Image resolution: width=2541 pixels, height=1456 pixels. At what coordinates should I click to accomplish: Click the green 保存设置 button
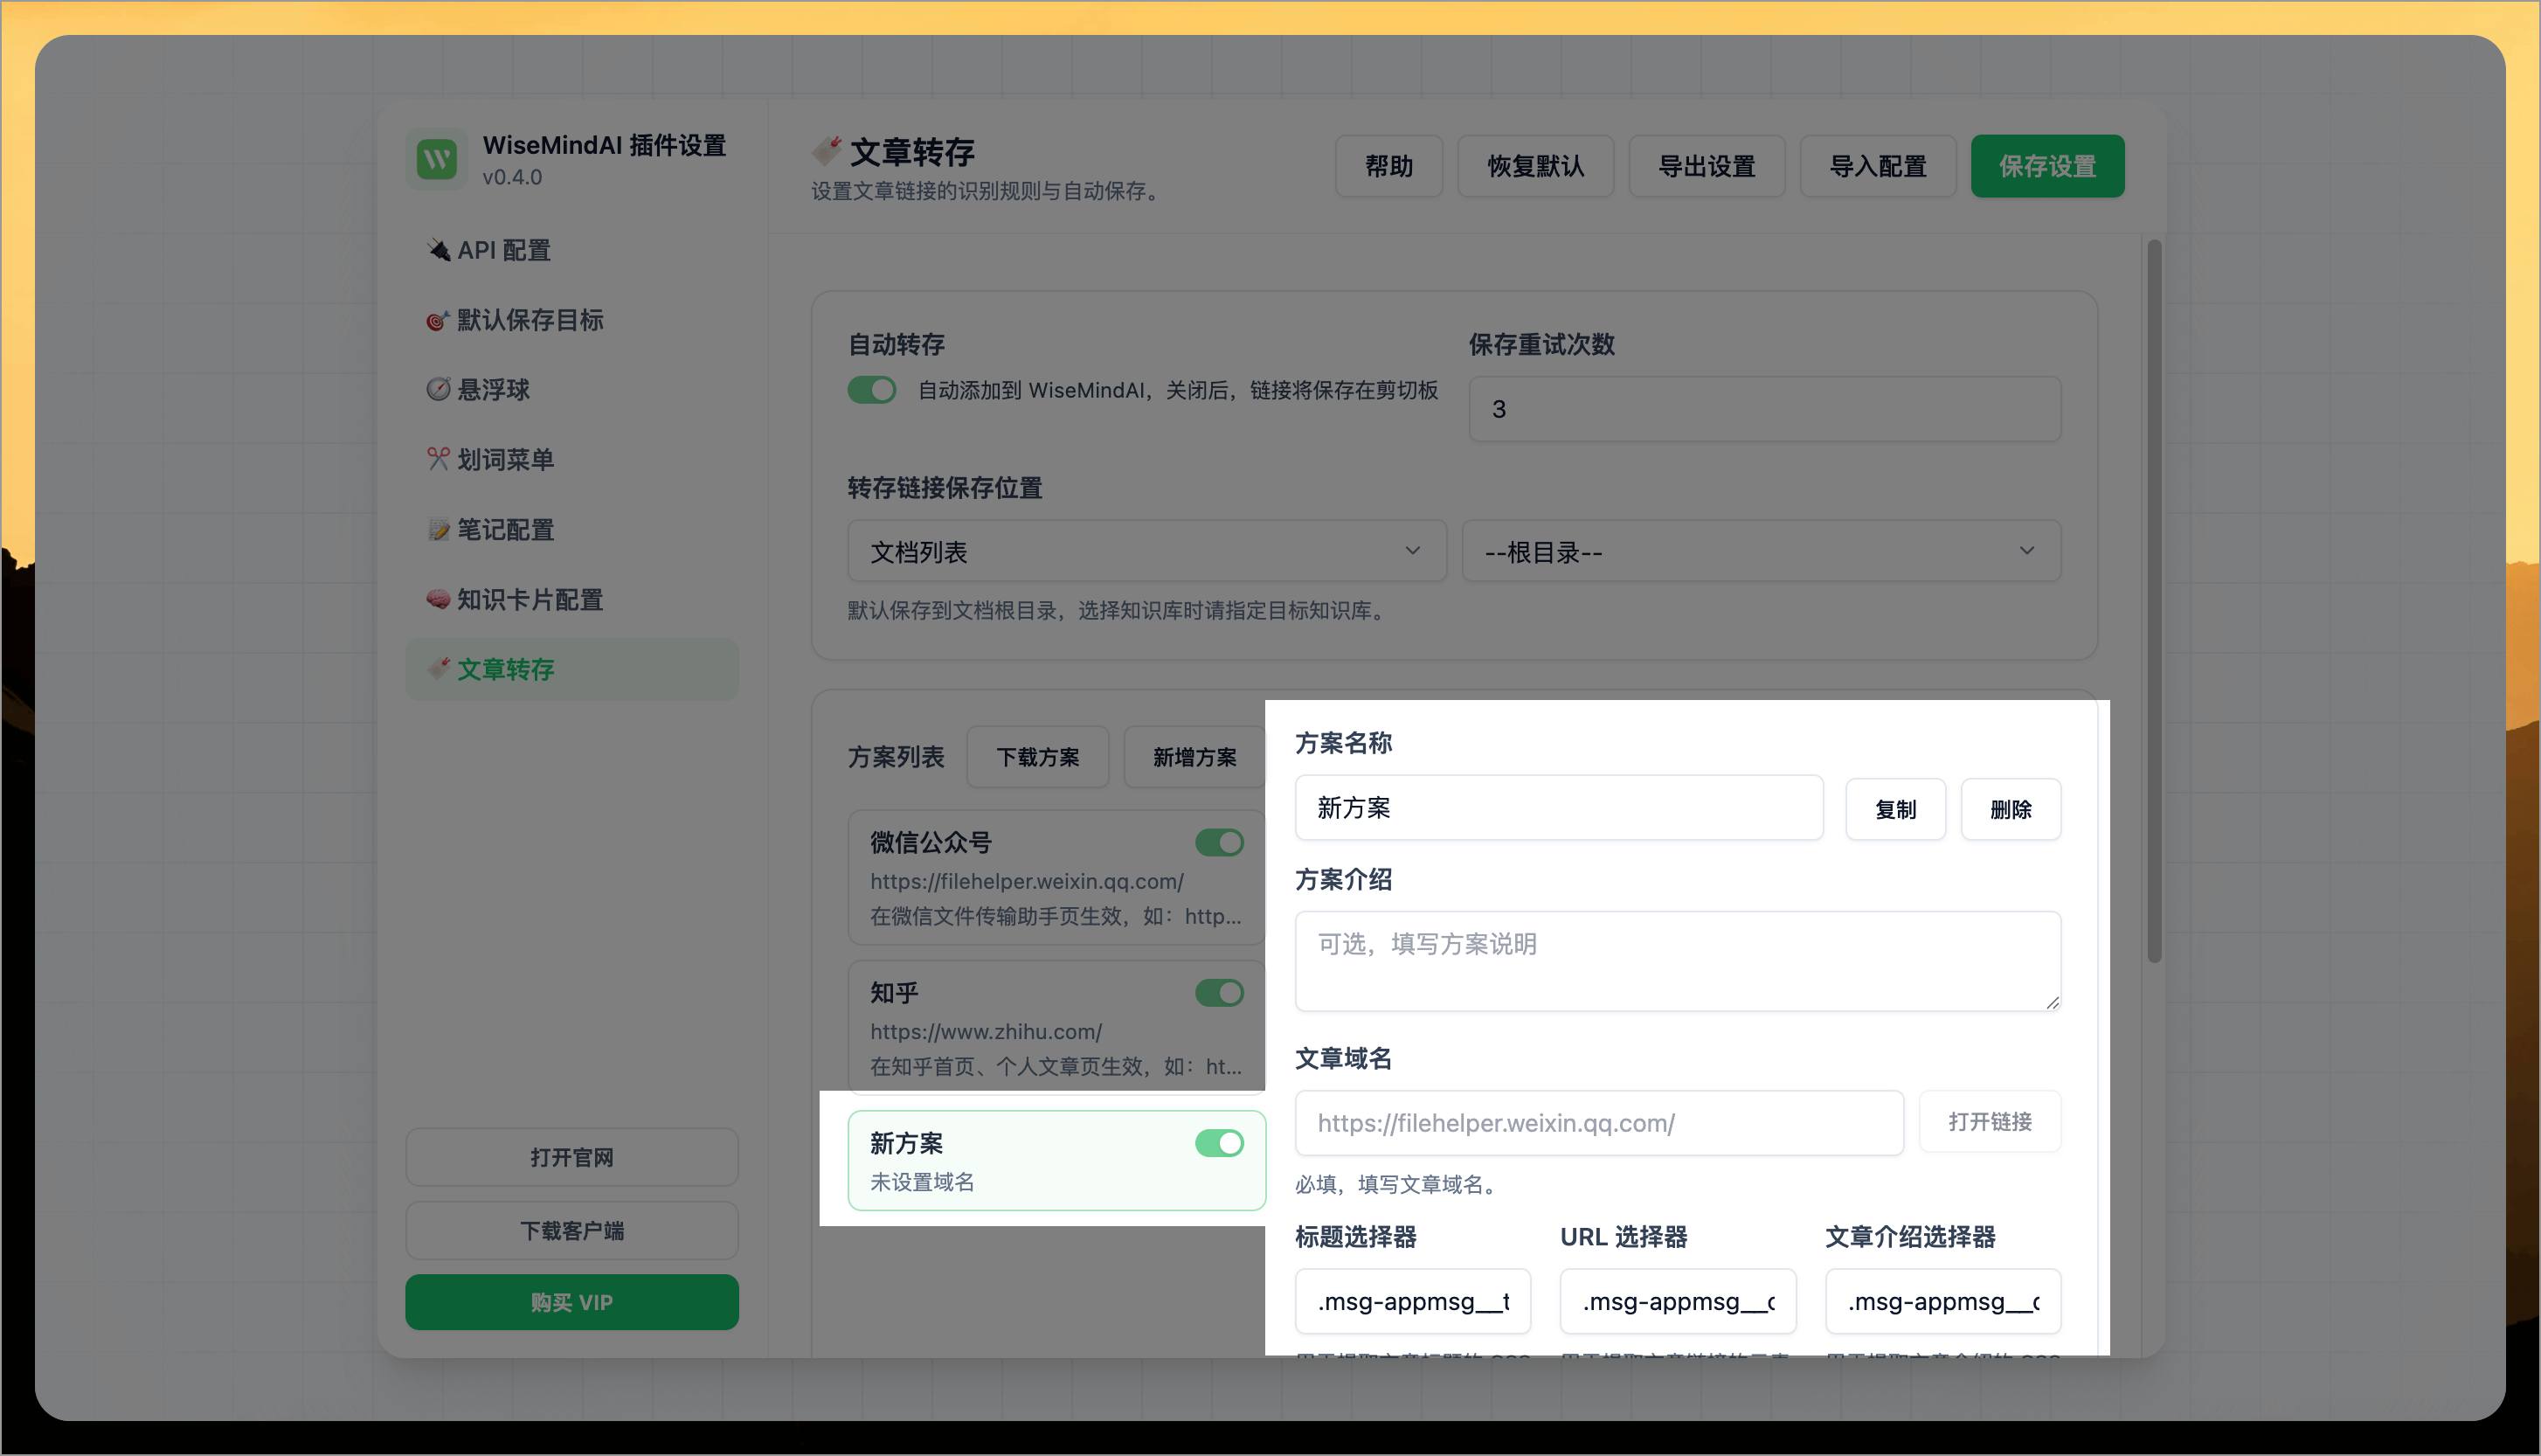pos(2047,166)
